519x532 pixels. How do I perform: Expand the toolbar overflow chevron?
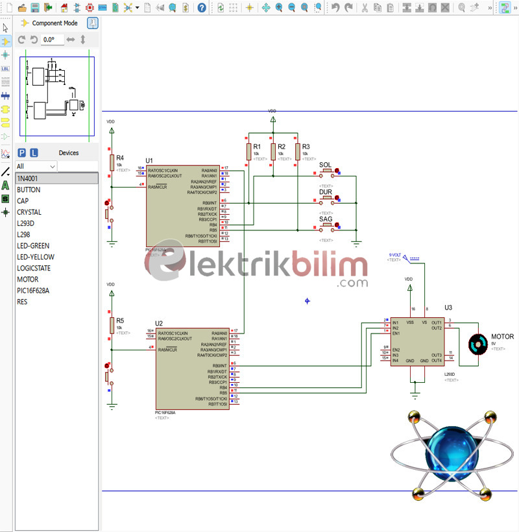coord(489,8)
